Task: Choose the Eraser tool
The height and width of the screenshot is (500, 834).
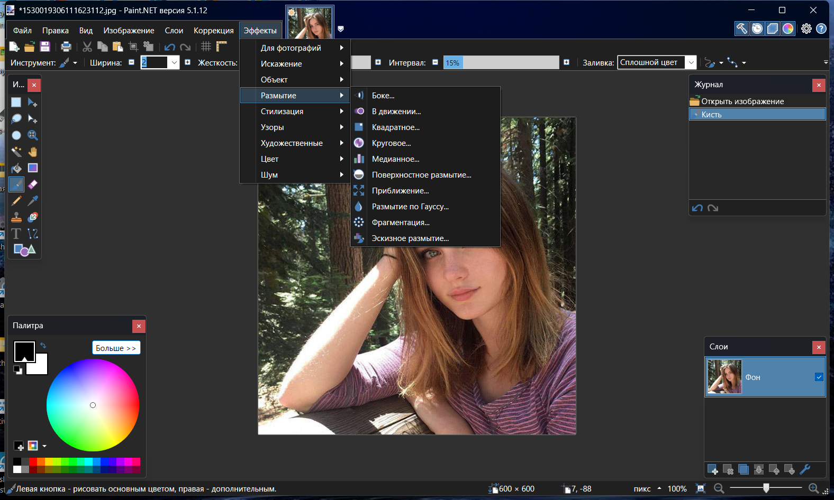Action: click(x=33, y=184)
